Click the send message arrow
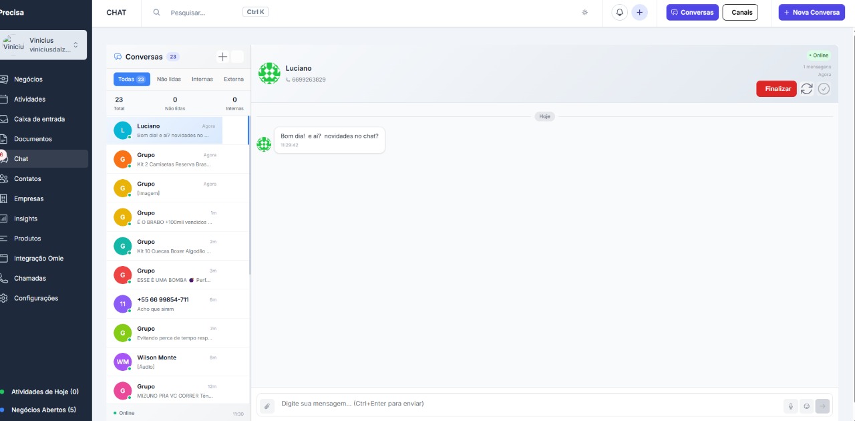Screen dimensions: 855x421 coord(823,406)
